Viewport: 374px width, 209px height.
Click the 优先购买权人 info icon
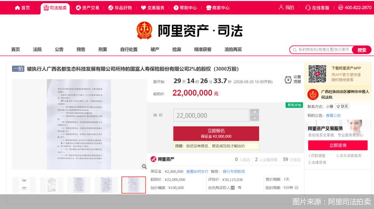pyautogui.click(x=232, y=188)
